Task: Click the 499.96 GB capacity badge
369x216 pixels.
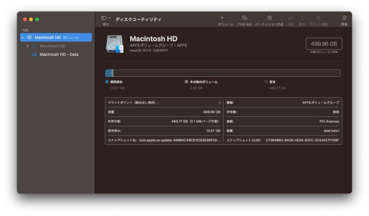Action: coord(324,44)
